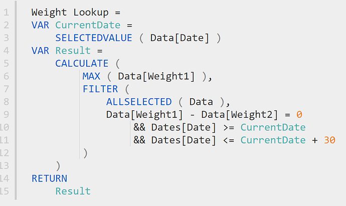
Task: Click the RETURN keyword
Action: point(50,178)
